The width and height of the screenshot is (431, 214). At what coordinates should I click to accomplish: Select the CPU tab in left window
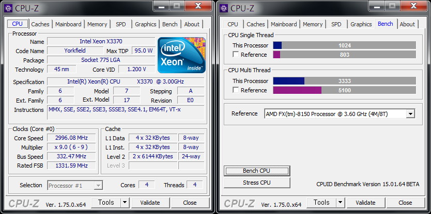[18, 24]
